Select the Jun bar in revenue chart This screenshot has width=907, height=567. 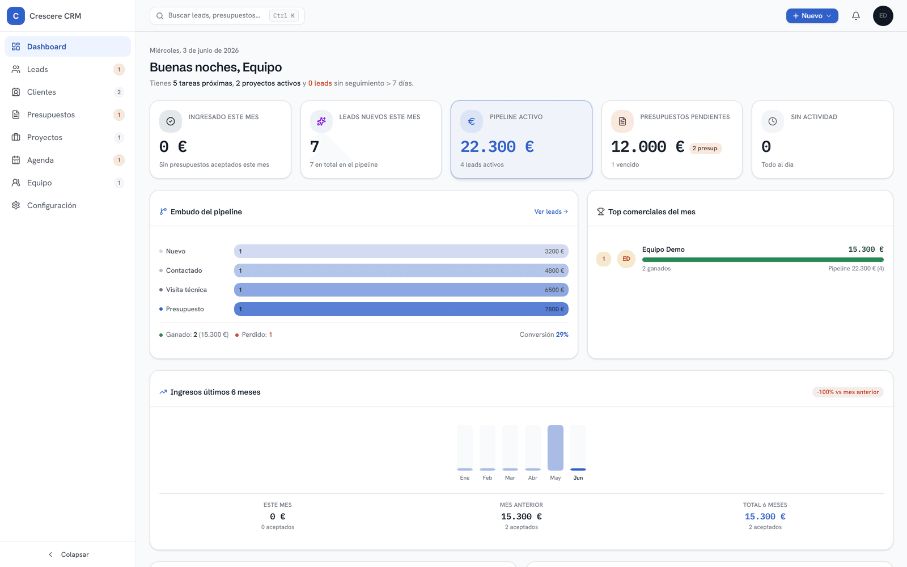[x=578, y=448]
